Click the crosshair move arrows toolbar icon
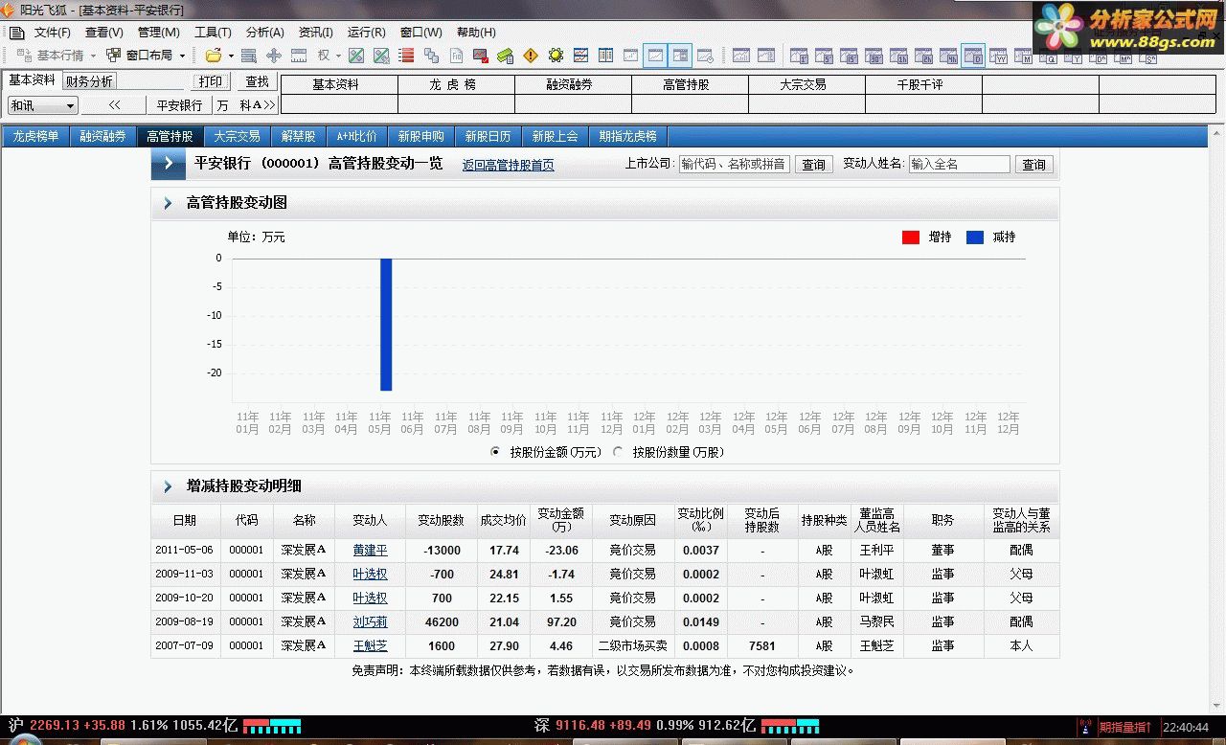Screen dimensions: 1226x745 [274, 56]
